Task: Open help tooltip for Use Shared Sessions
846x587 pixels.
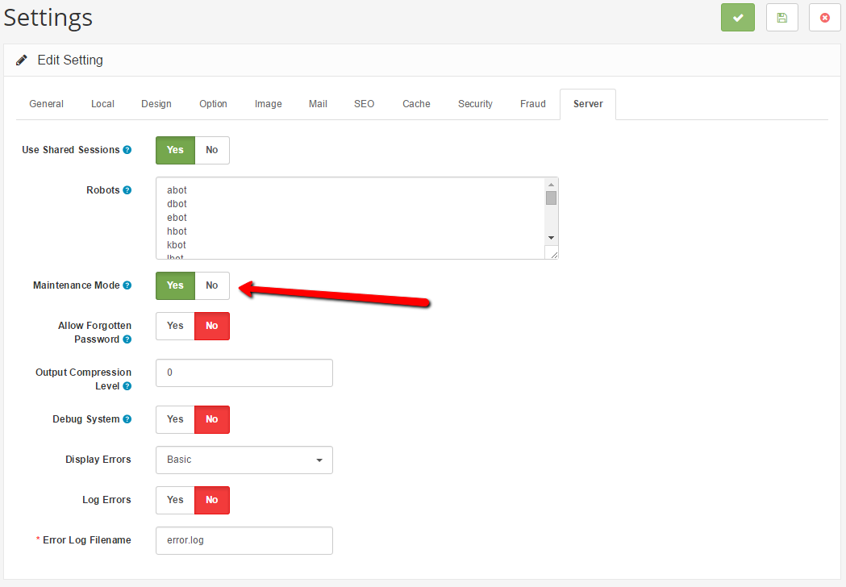Action: point(127,150)
